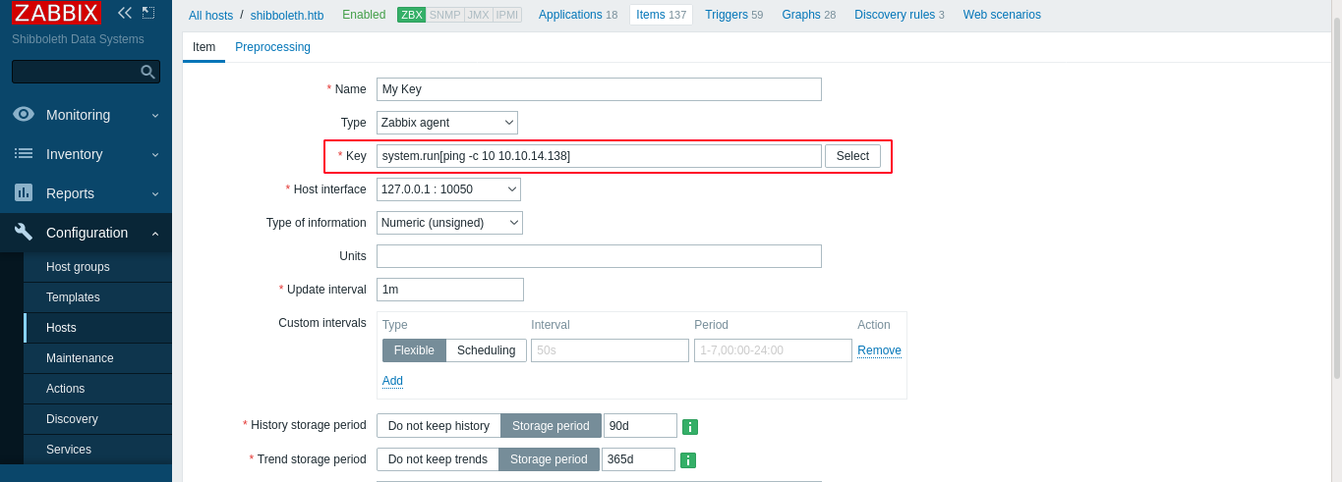Switch to the Preprocessing tab

[x=272, y=47]
